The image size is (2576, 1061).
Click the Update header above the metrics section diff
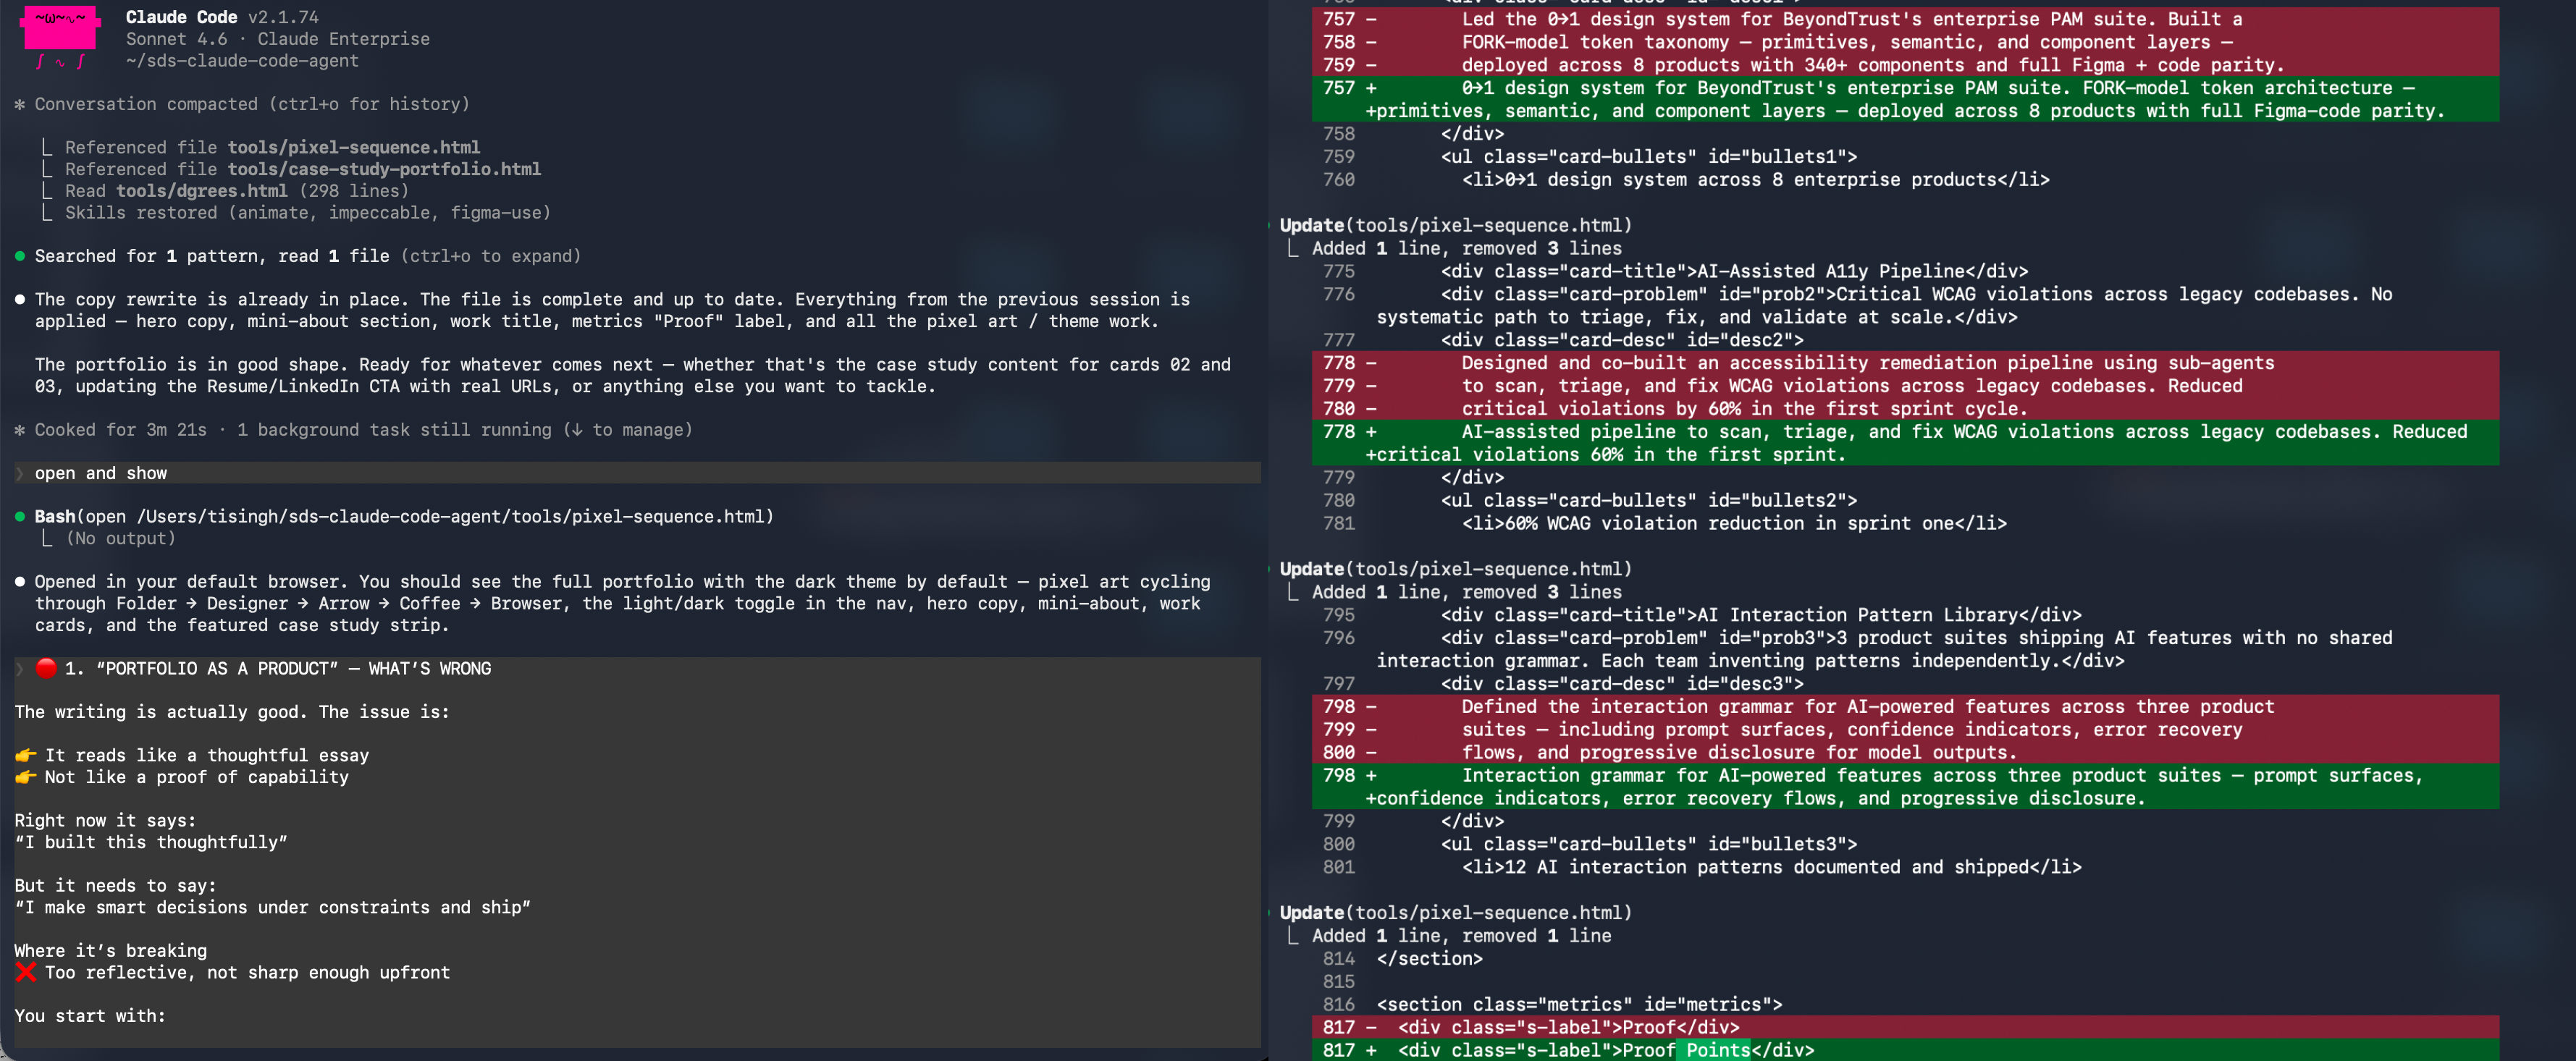point(1455,913)
